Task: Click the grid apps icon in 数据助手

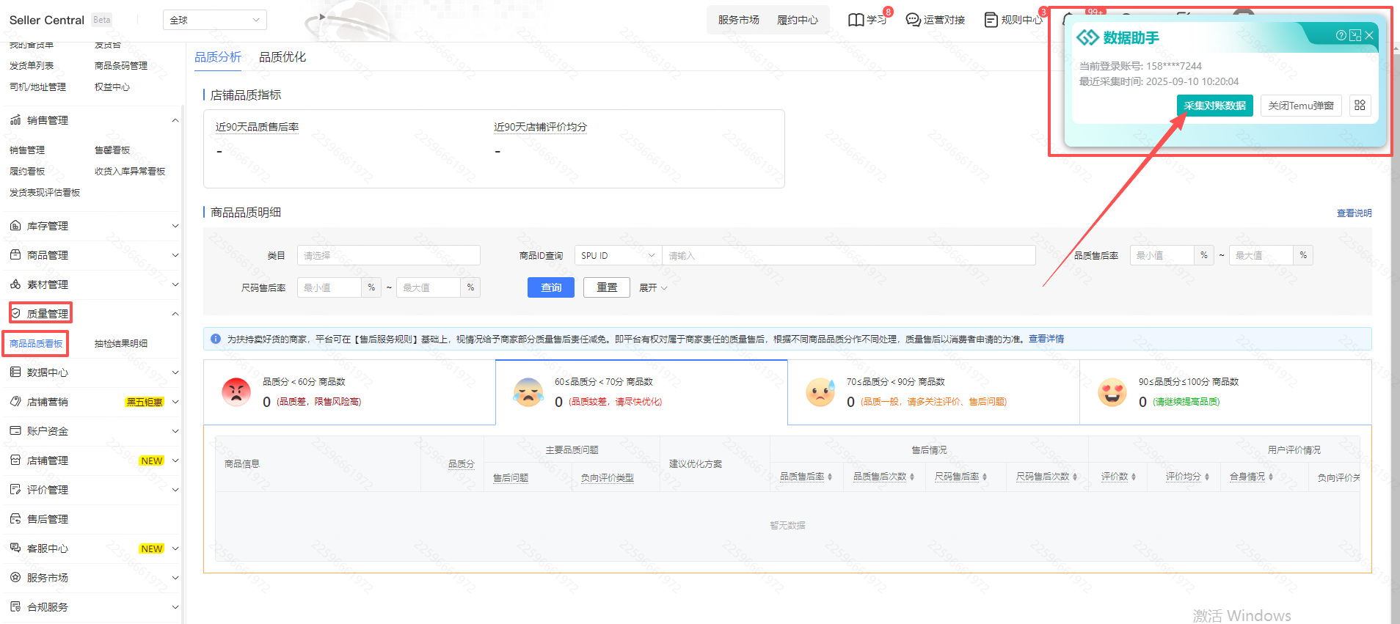Action: coord(1360,106)
